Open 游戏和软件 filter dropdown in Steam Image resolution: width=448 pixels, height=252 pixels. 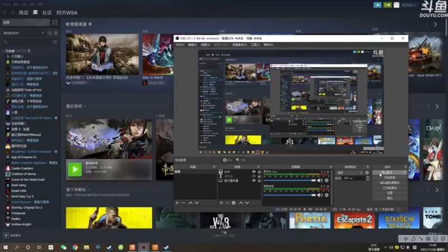pyautogui.click(x=24, y=33)
